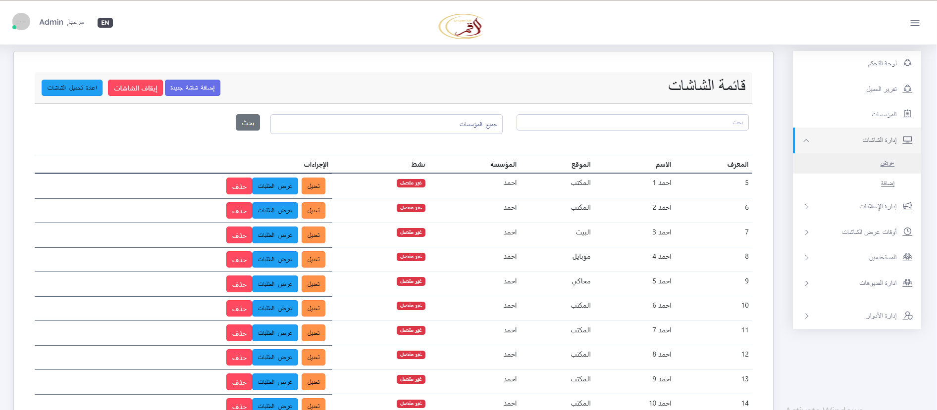937x410 pixels.
Task: Click the screen display times clock icon
Action: tap(907, 232)
